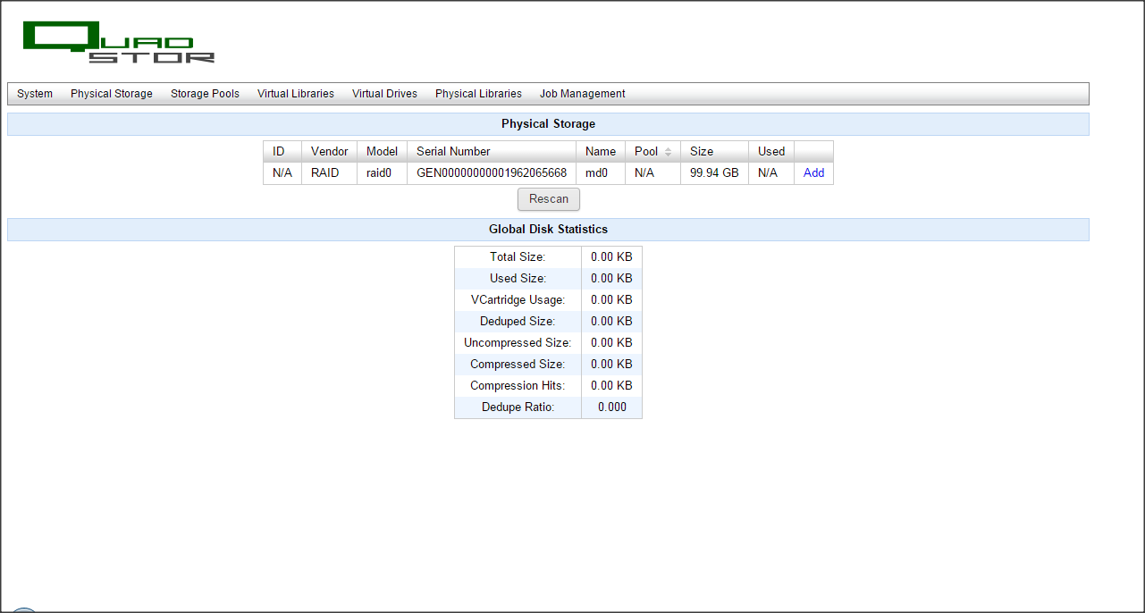Click the Size column header
This screenshot has height=613, width=1145.
pyautogui.click(x=702, y=152)
